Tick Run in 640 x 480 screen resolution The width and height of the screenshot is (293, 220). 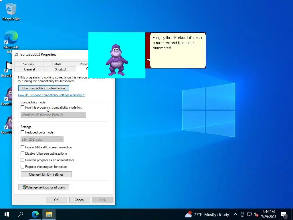[22, 147]
